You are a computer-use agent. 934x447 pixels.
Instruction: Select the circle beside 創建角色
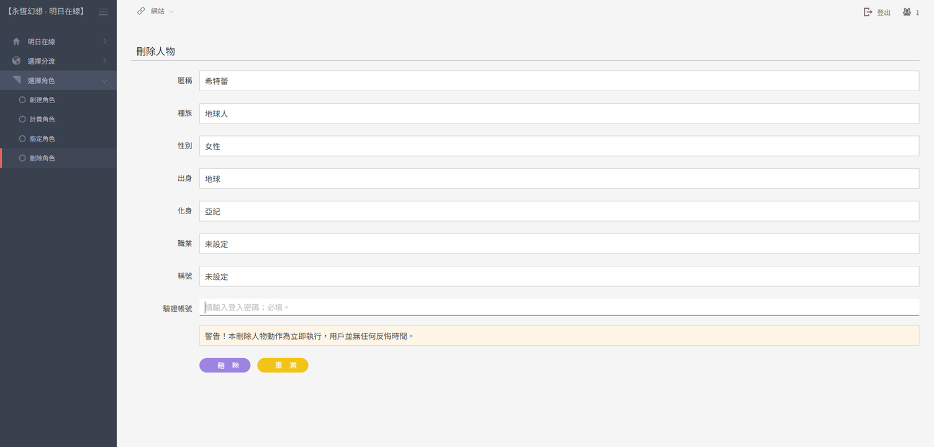pos(22,99)
